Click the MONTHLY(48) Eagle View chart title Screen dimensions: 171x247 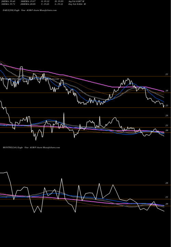click(x=31, y=148)
